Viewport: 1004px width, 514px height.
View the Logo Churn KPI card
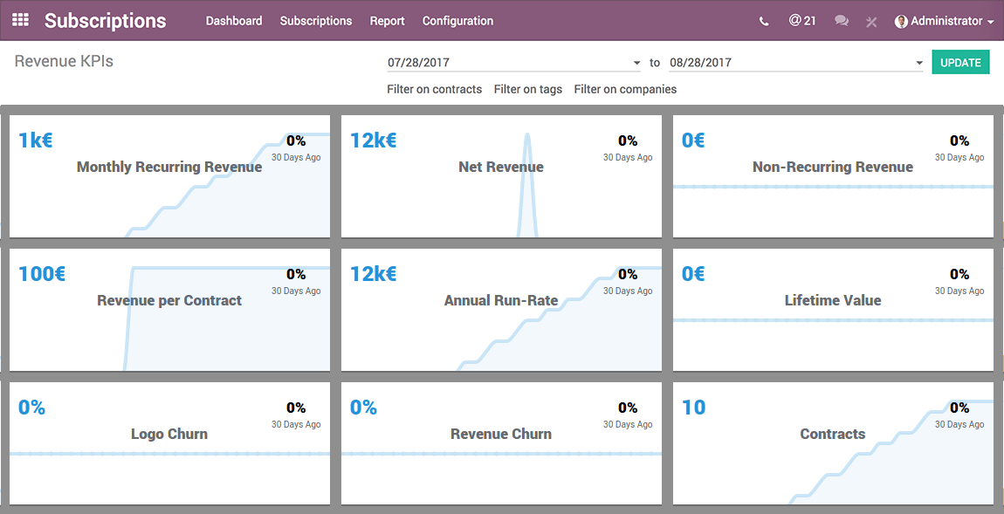169,443
